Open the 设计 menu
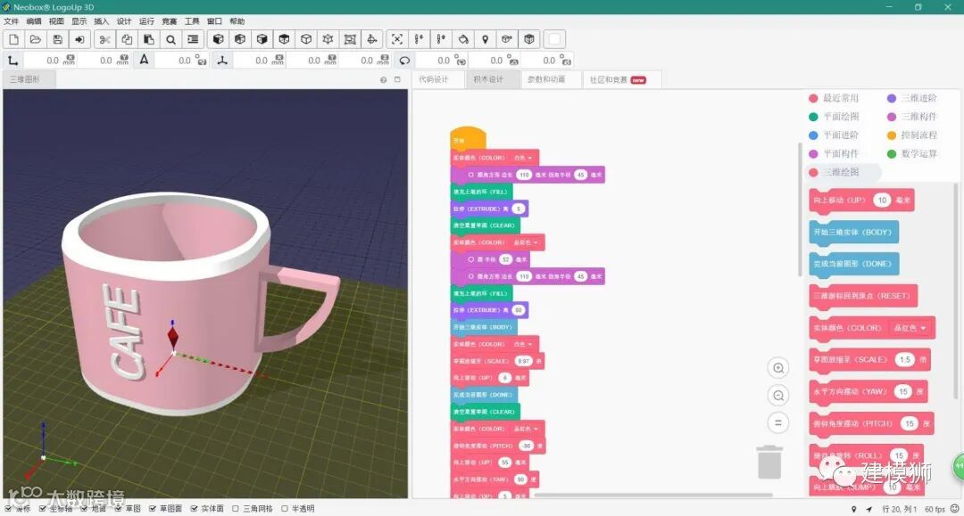Screen dimensions: 964x516 coord(124,21)
